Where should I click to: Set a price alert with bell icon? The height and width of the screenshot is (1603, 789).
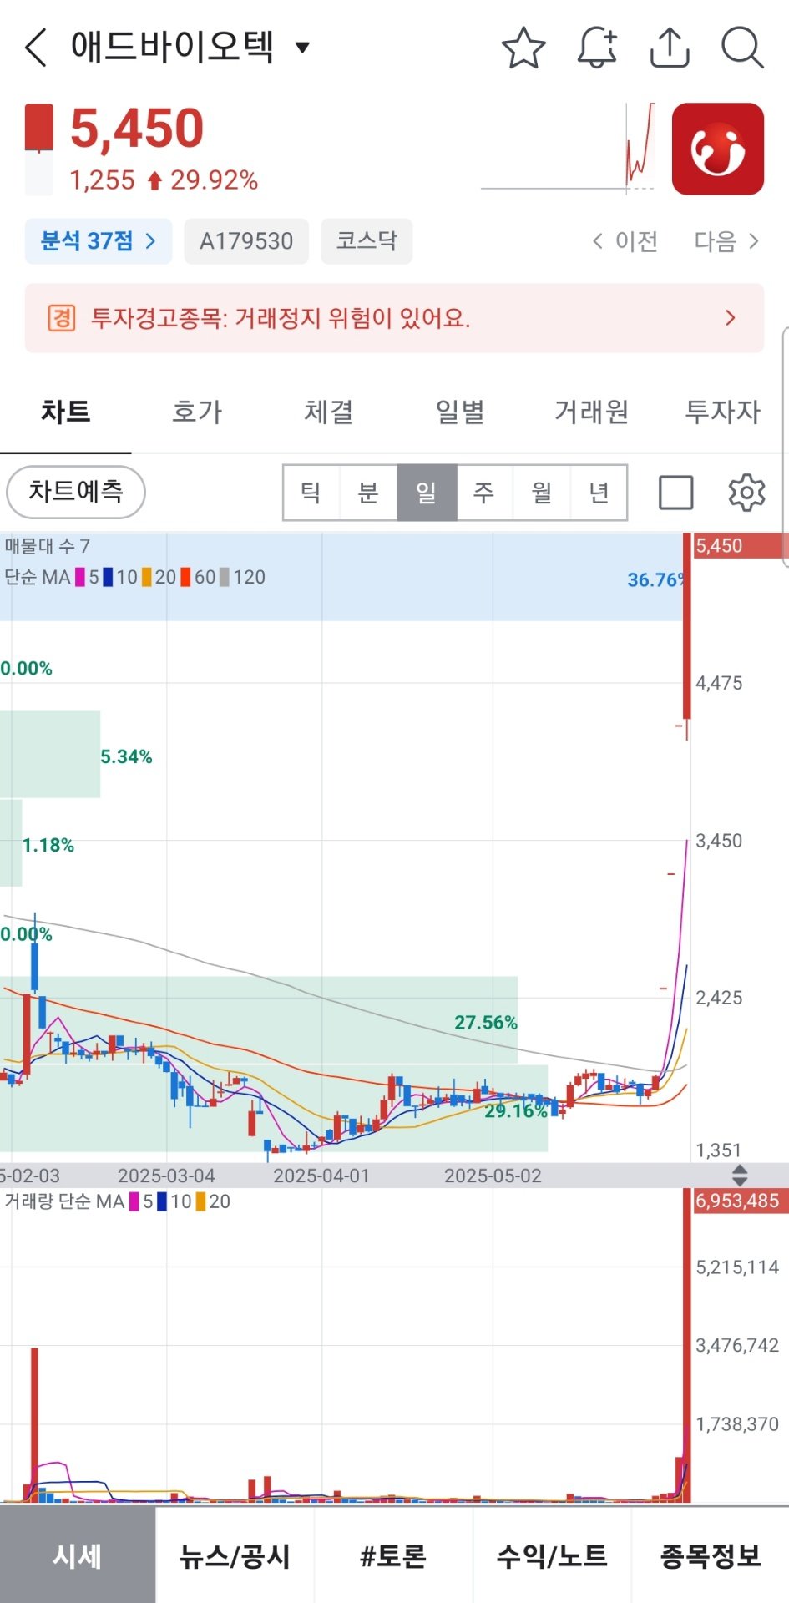597,48
